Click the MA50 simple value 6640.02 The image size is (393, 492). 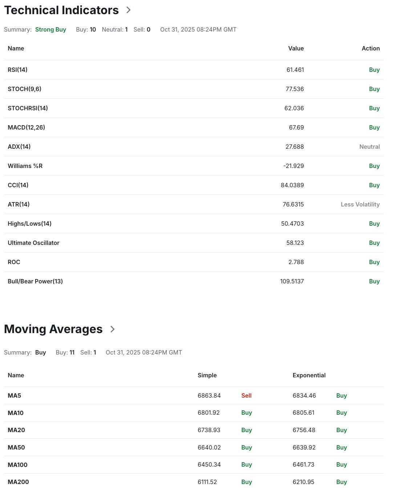(209, 447)
